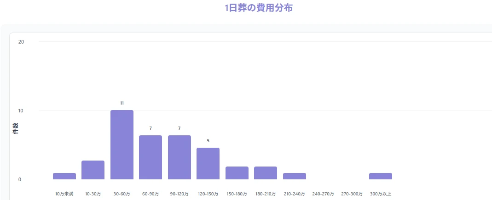Screen dimensions: 492x200
Task: Click the 30-60万 bar in chart
Action: click(122, 144)
